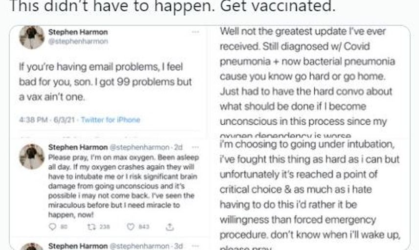The width and height of the screenshot is (419, 250).
Task: Click the '2d' timestamp on the 'Please pray' tweet
Action: click(178, 147)
